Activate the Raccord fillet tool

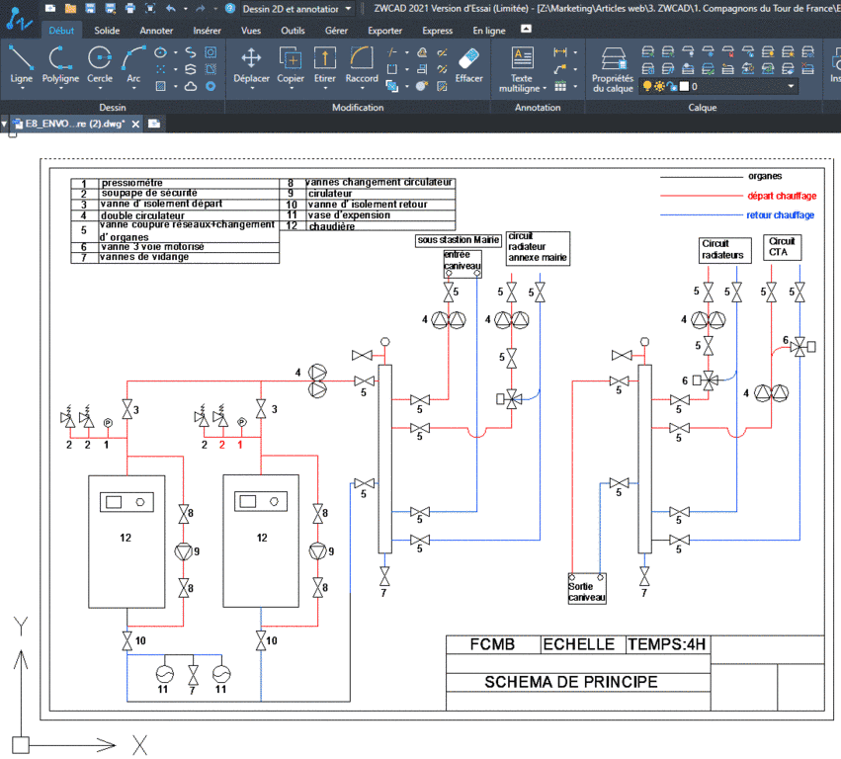pyautogui.click(x=362, y=64)
